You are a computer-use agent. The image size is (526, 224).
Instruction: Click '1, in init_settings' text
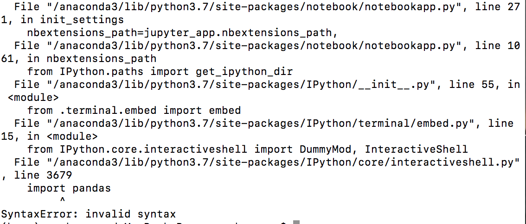tap(63, 20)
